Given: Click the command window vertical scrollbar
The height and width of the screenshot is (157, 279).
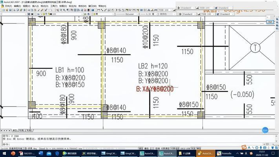Looking at the screenshot, I should pyautogui.click(x=276, y=139).
